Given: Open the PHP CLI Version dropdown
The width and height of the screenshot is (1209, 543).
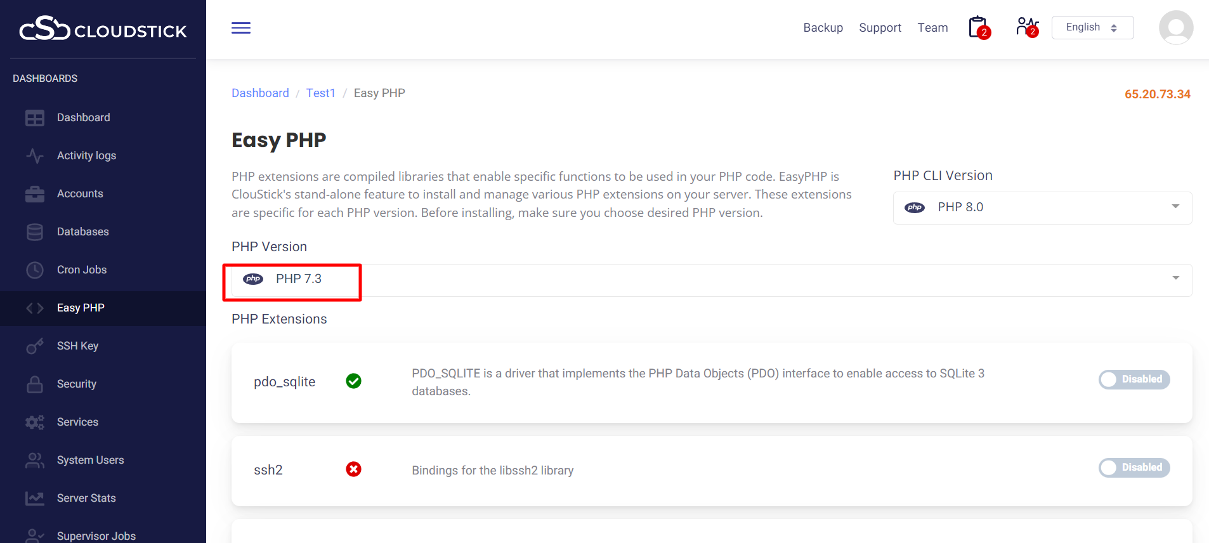Looking at the screenshot, I should click(x=1042, y=207).
